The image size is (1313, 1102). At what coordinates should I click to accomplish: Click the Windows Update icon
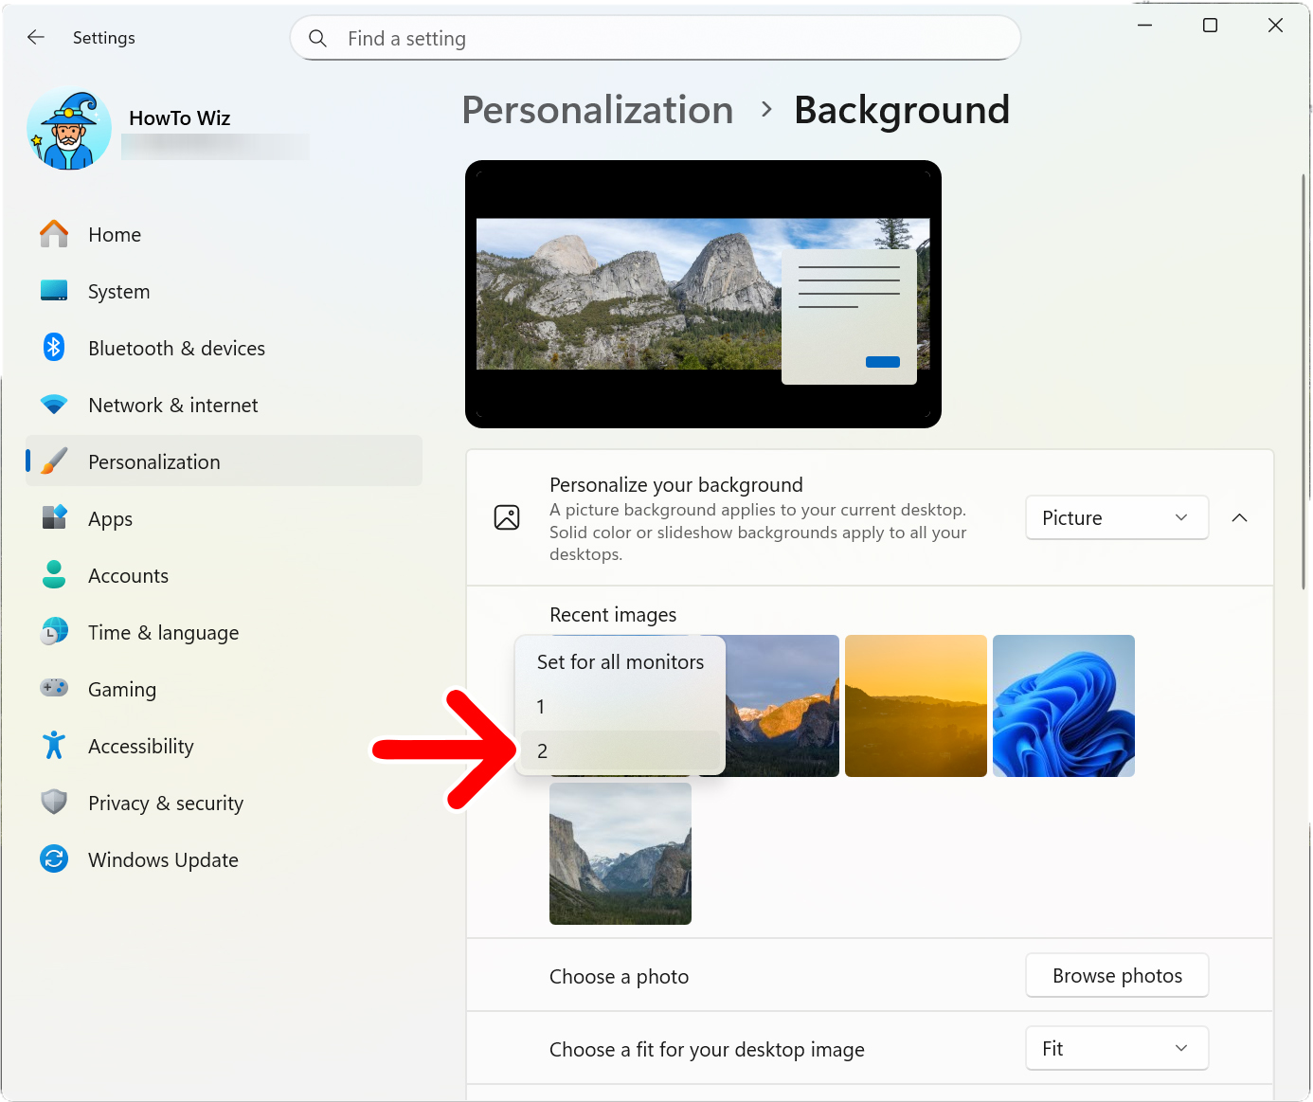point(54,859)
